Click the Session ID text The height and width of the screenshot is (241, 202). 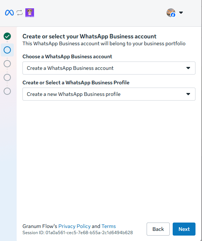coord(77,233)
